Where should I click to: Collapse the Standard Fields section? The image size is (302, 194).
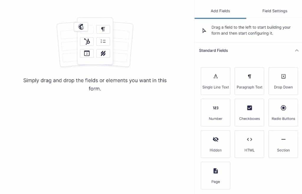coord(297,50)
